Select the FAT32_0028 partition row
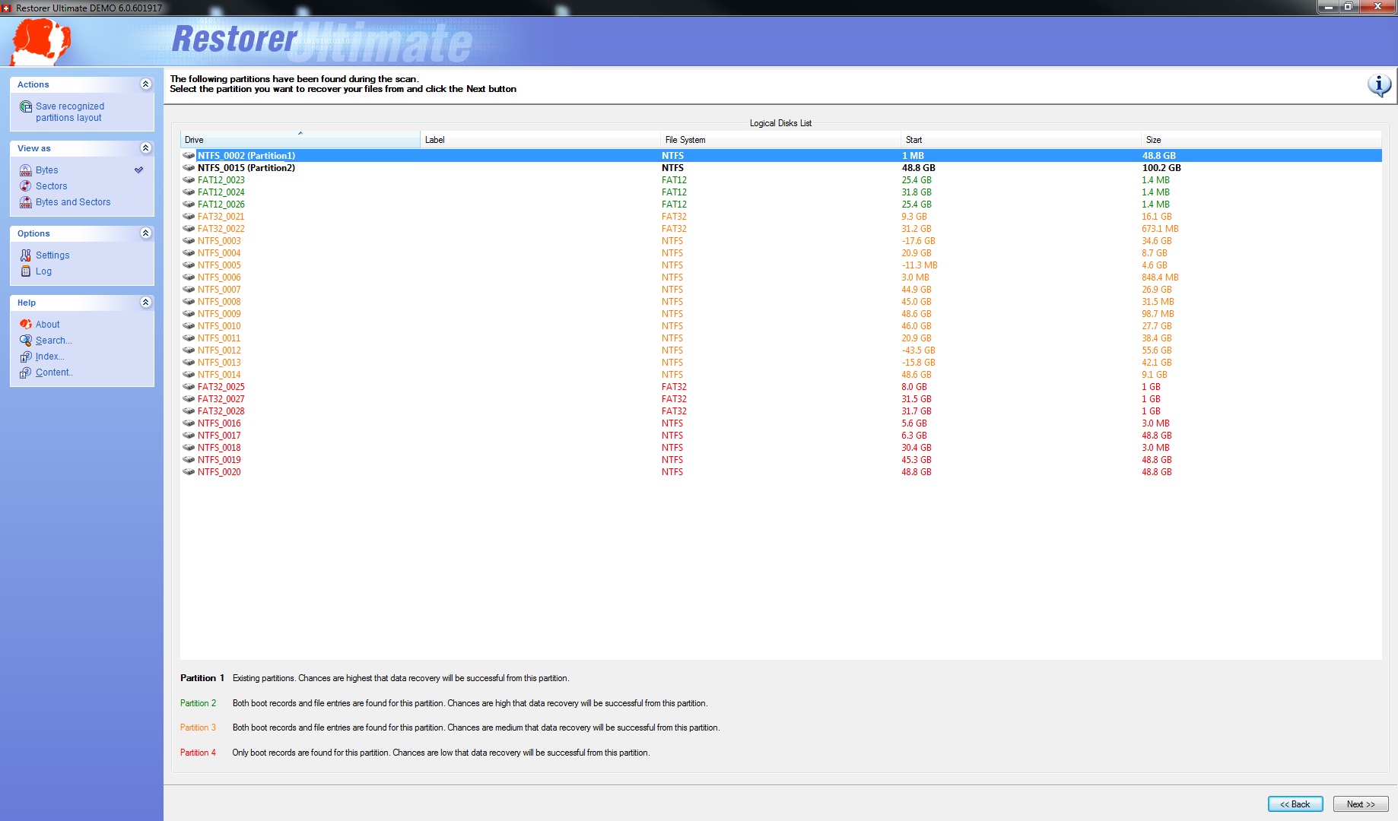 coord(781,411)
